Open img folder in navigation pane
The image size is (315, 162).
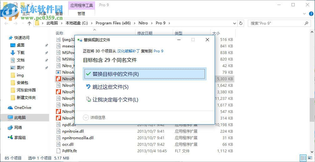pos(20,75)
